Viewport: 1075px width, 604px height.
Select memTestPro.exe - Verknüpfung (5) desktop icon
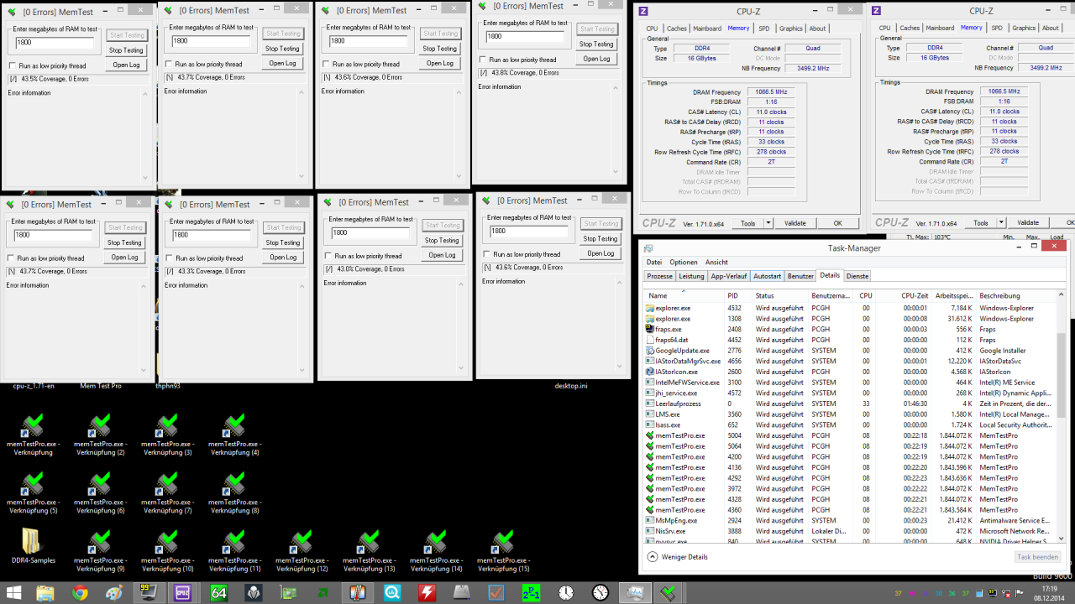click(33, 493)
